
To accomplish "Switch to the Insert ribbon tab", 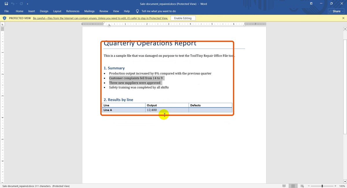I will pyautogui.click(x=32, y=11).
